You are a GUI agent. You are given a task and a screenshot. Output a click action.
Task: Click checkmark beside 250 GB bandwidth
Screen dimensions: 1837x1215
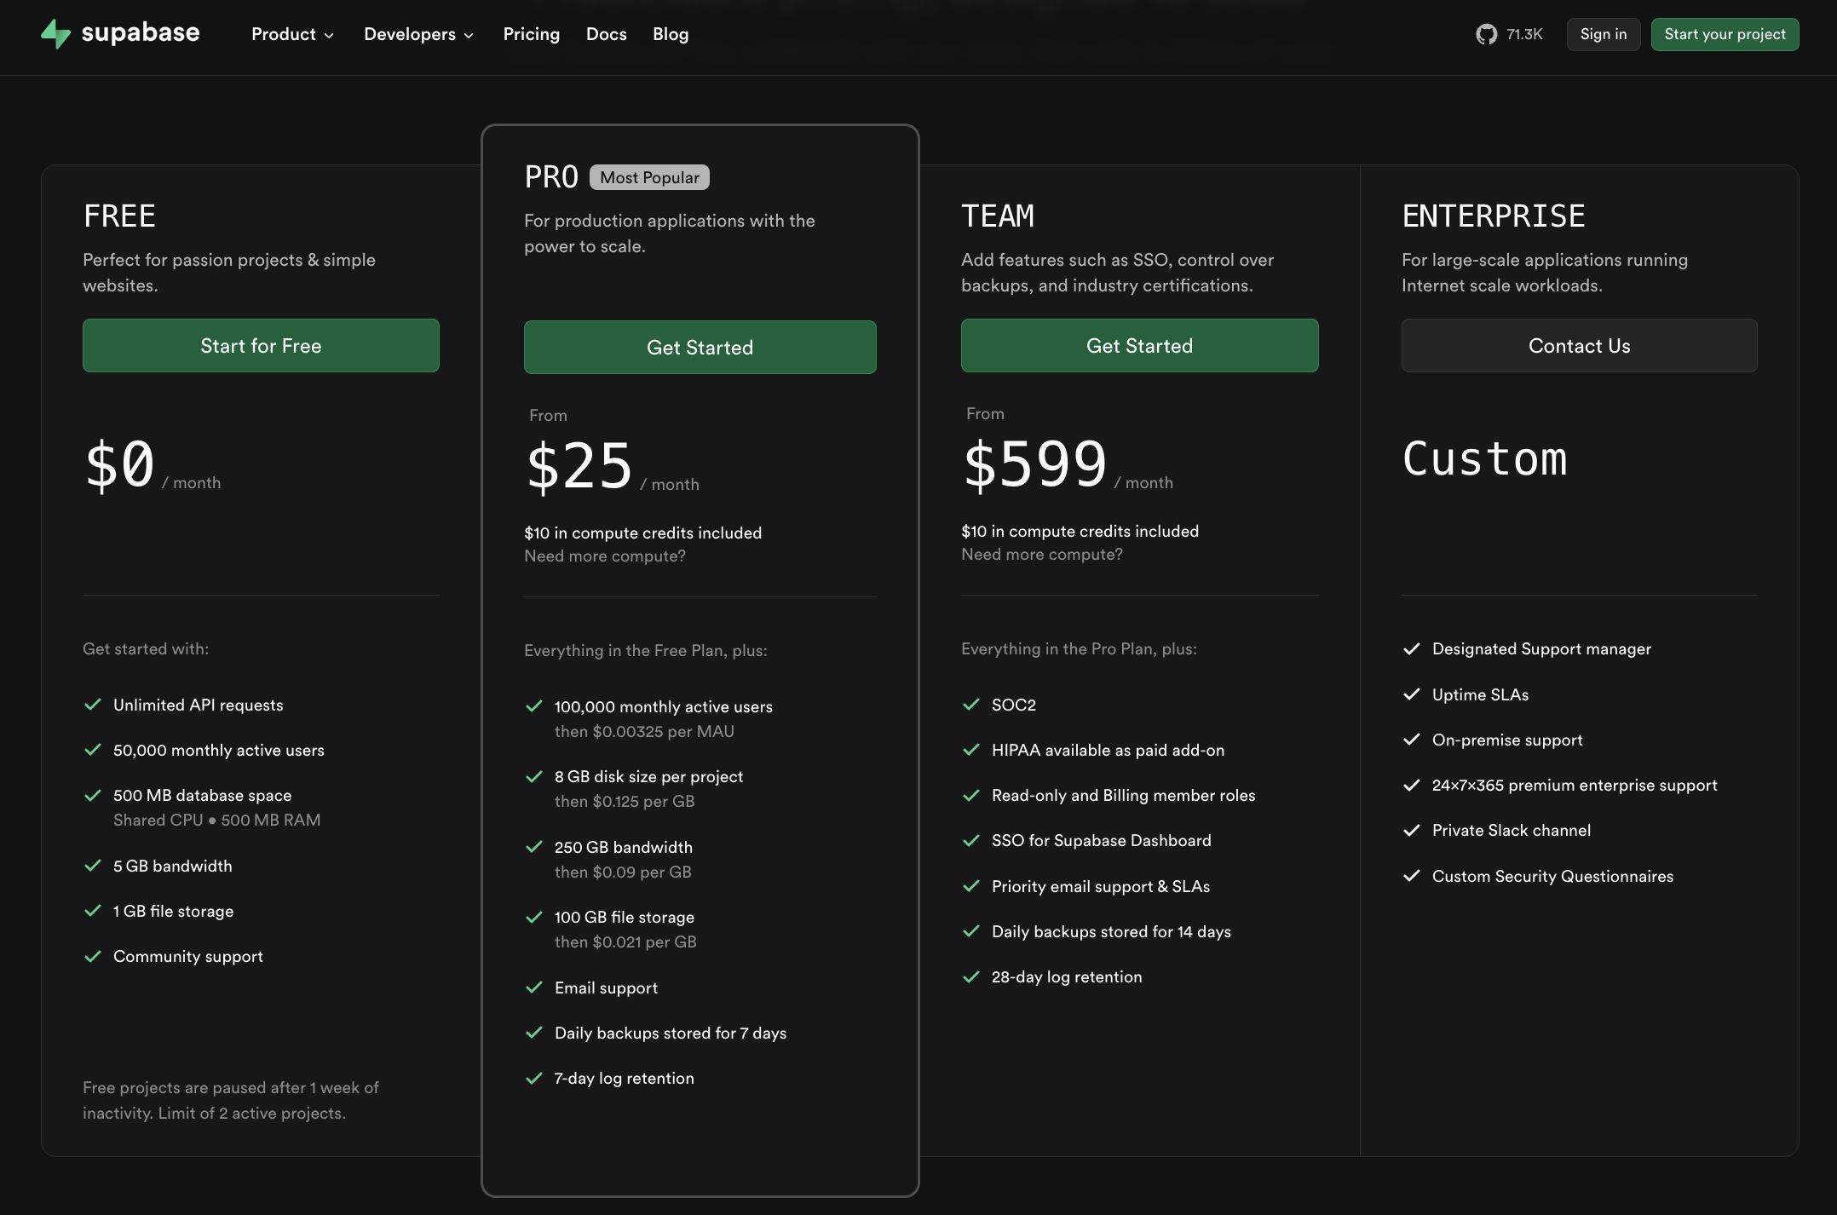534,847
